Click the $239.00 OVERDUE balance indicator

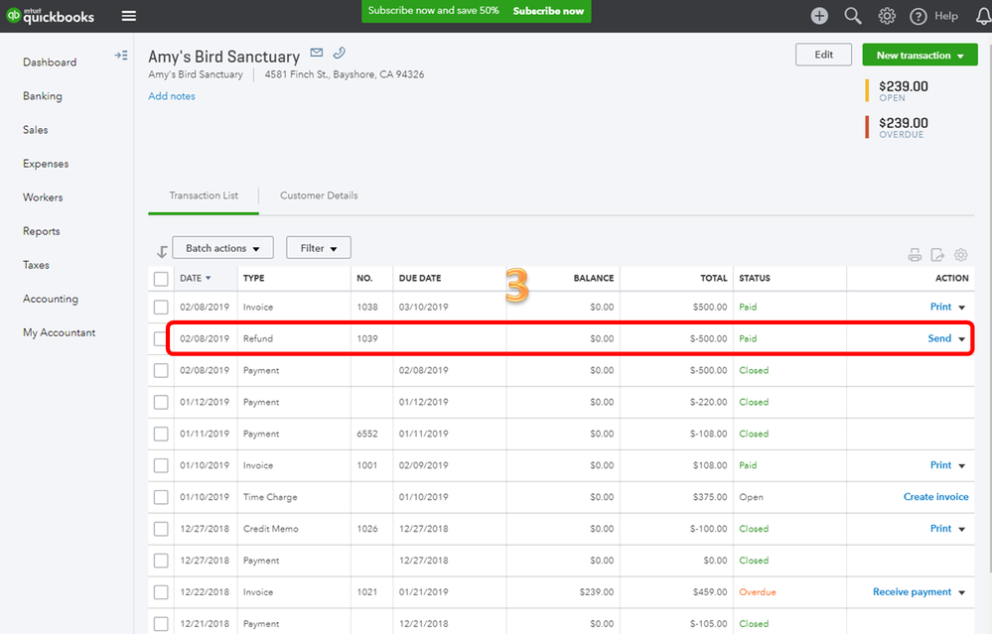tap(897, 127)
